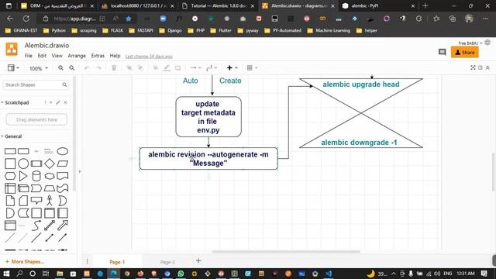Click the To Back toolbar icon
Image resolution: width=496 pixels, height=279 pixels.
click(x=140, y=67)
